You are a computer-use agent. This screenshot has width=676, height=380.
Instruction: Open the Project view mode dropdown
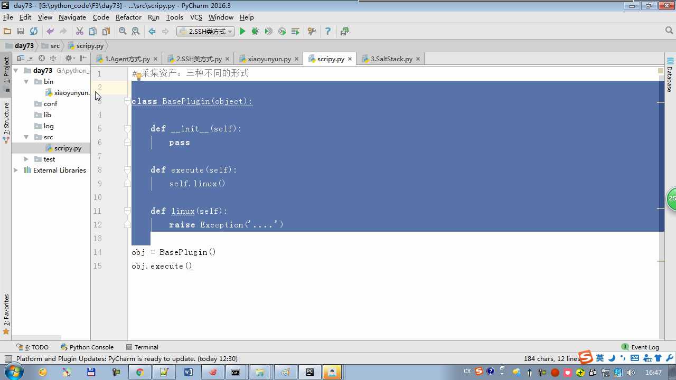click(24, 59)
